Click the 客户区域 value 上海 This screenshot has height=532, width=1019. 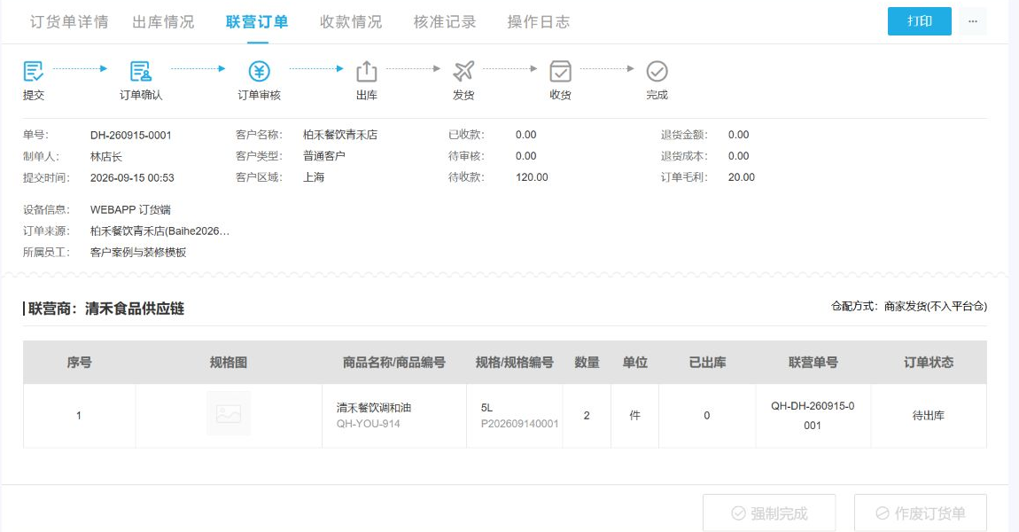tap(314, 177)
